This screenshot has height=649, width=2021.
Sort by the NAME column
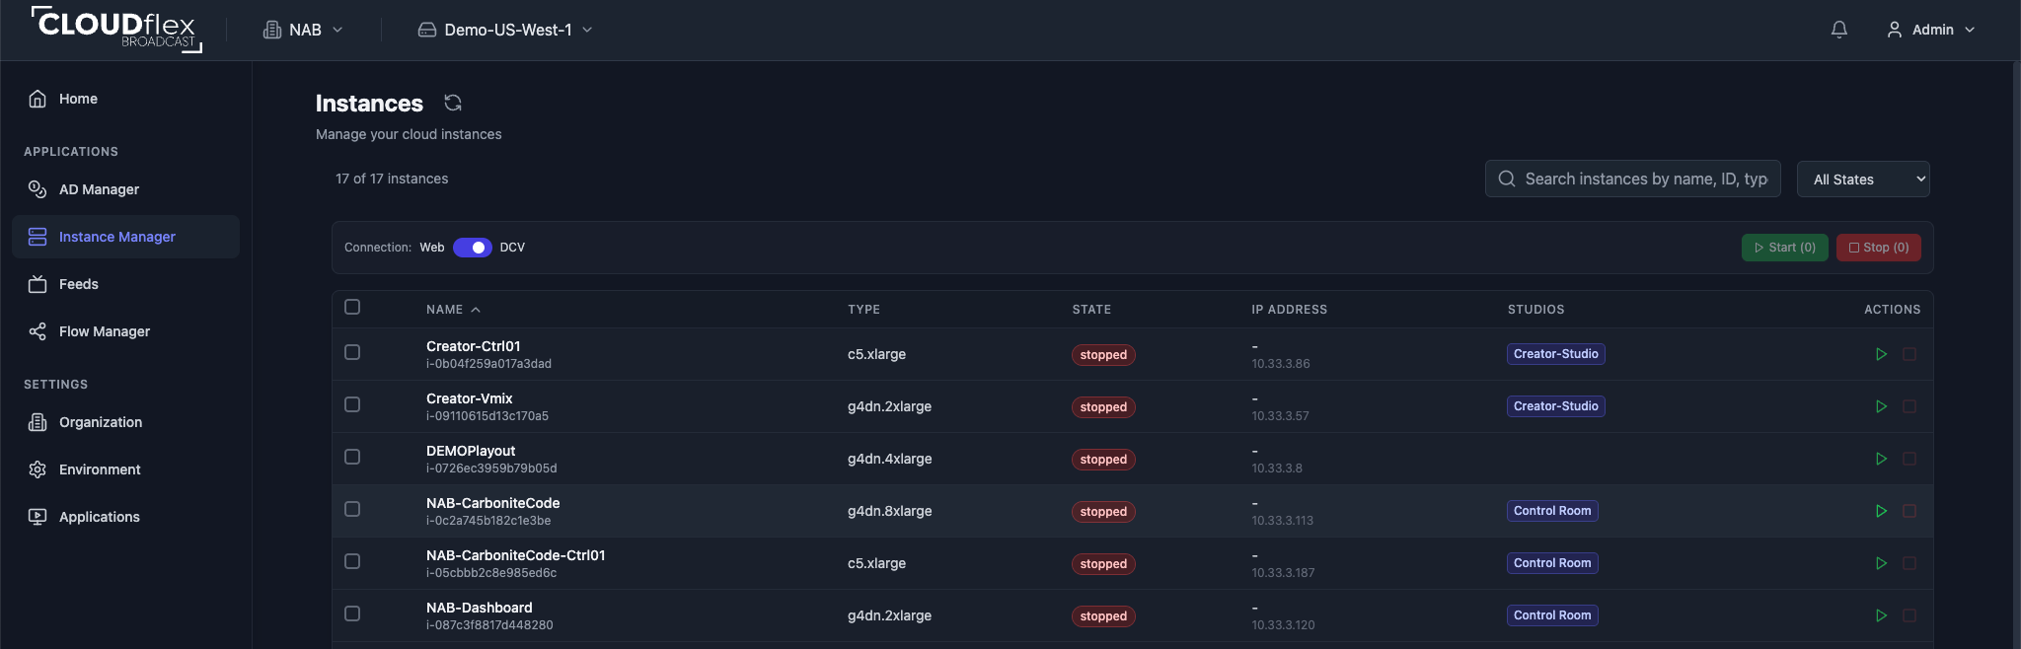(453, 310)
